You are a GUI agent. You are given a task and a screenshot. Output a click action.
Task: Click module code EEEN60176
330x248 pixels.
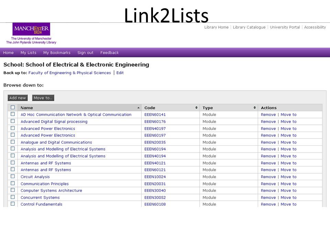click(x=155, y=122)
